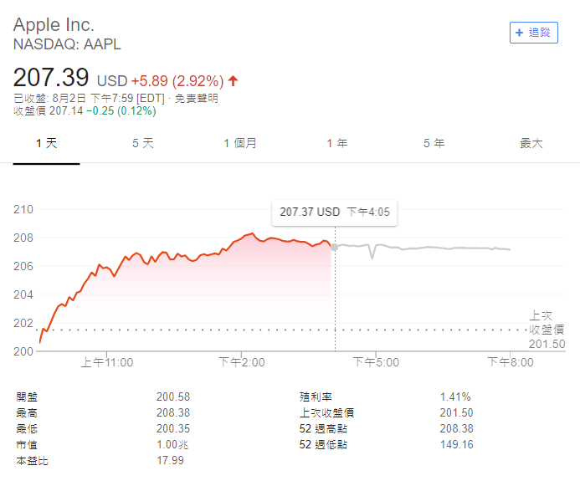
Task: Click the chart peak on the red line
Action: click(252, 233)
